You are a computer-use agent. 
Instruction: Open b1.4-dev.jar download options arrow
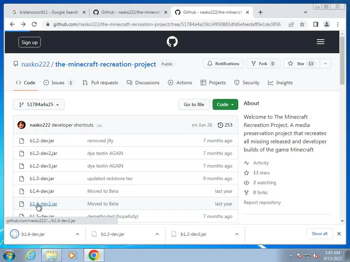(78, 234)
